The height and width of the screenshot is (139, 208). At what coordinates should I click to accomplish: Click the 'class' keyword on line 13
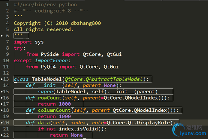pyautogui.click(x=21, y=79)
